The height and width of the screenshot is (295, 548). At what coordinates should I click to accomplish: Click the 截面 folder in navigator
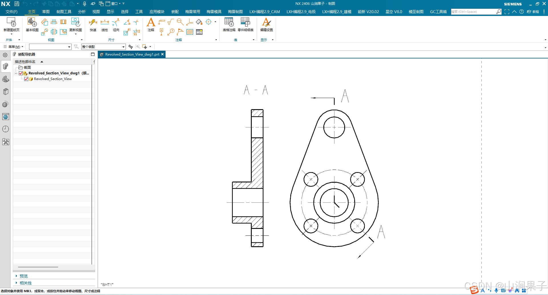pos(25,68)
